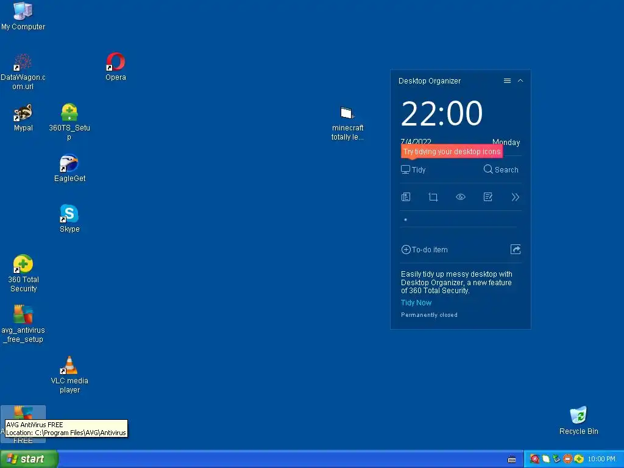Select the VLC media player shortcut
The image size is (624, 468).
tap(69, 375)
